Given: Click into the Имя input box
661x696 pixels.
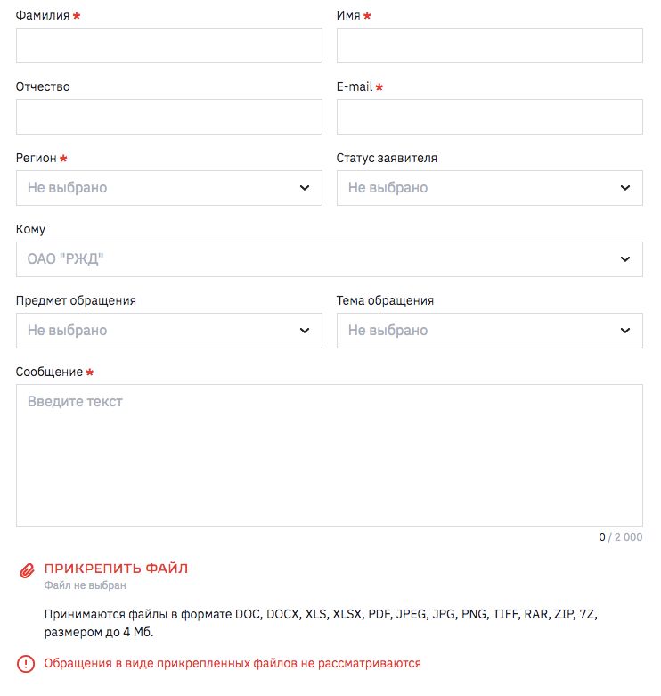Looking at the screenshot, I should 489,45.
